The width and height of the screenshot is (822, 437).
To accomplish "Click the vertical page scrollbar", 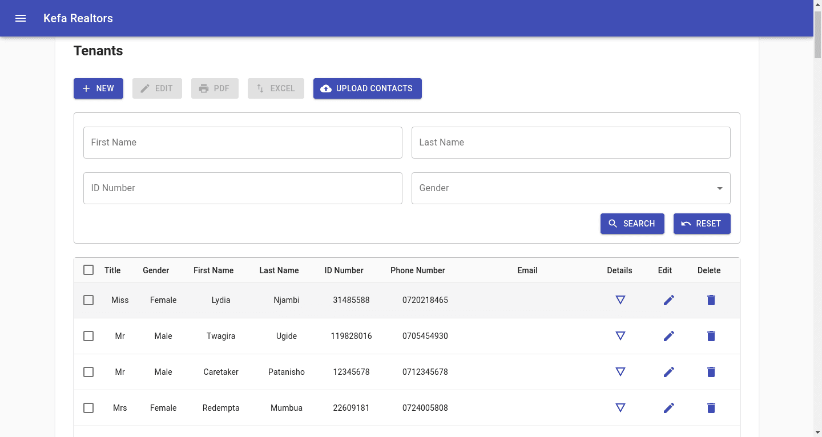I will coord(817,228).
